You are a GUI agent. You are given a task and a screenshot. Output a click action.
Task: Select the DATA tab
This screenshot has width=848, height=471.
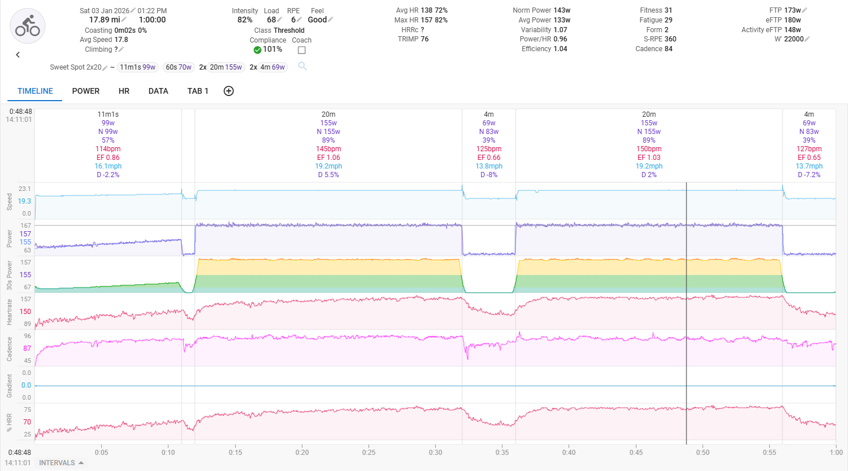tap(158, 91)
